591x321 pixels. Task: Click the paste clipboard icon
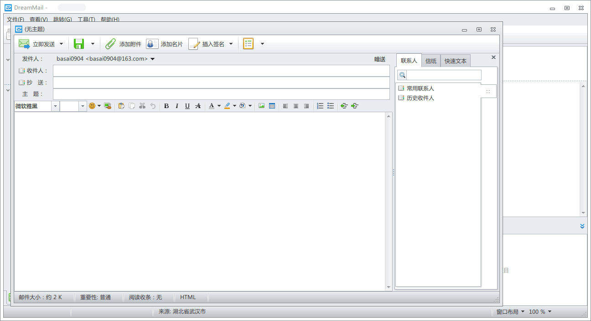pos(121,106)
